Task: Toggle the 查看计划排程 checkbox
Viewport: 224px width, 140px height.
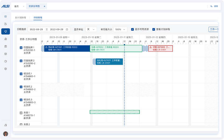Action: click(x=154, y=30)
